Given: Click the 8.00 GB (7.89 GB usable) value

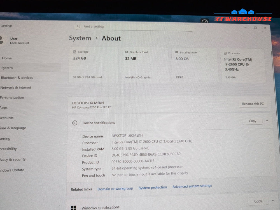Looking at the screenshot, I should click(130, 148).
